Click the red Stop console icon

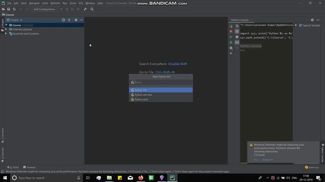click(231, 31)
